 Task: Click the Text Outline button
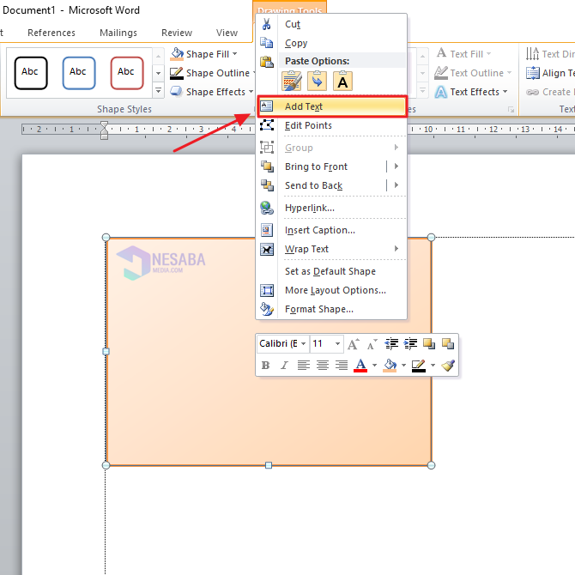coord(472,73)
